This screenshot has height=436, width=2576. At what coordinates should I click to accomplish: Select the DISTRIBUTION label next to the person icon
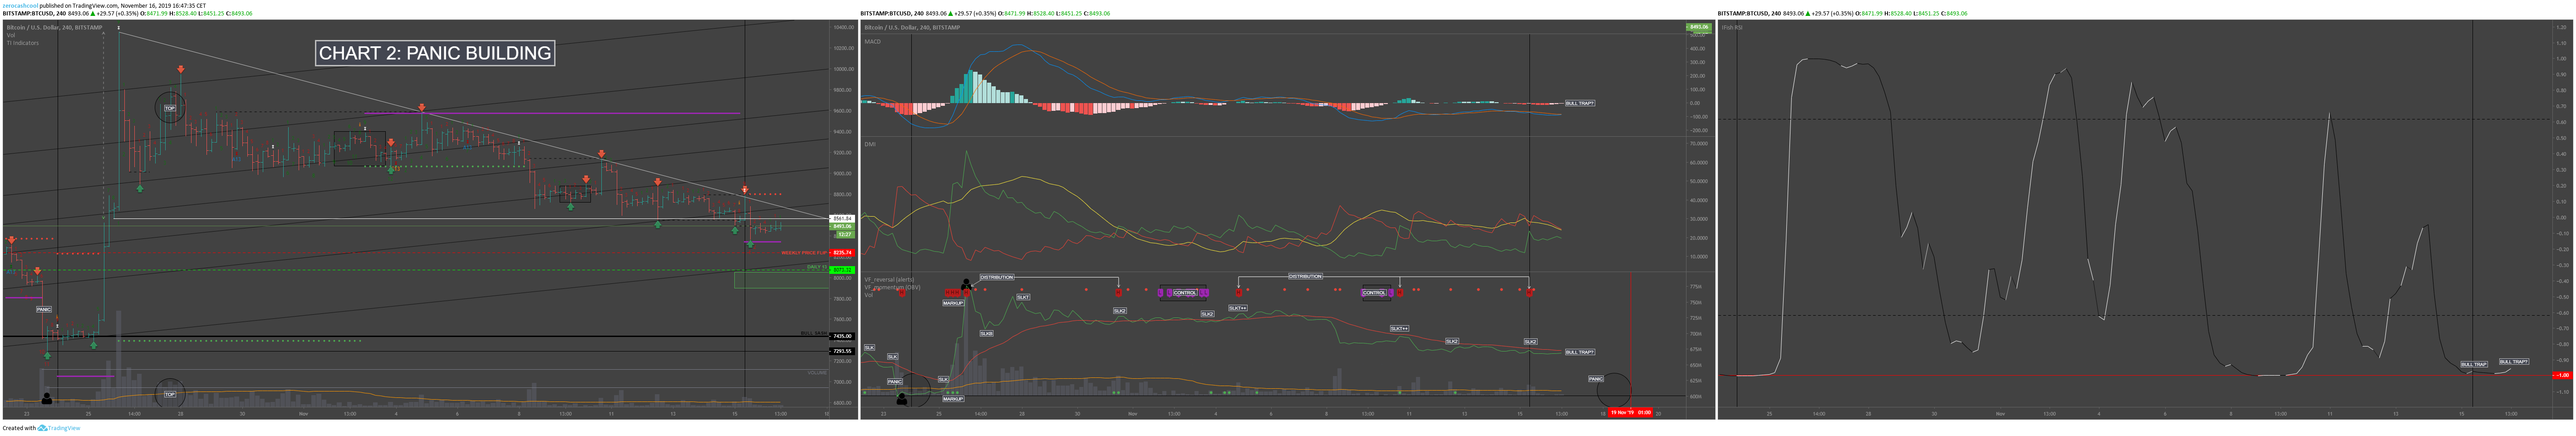coord(996,277)
